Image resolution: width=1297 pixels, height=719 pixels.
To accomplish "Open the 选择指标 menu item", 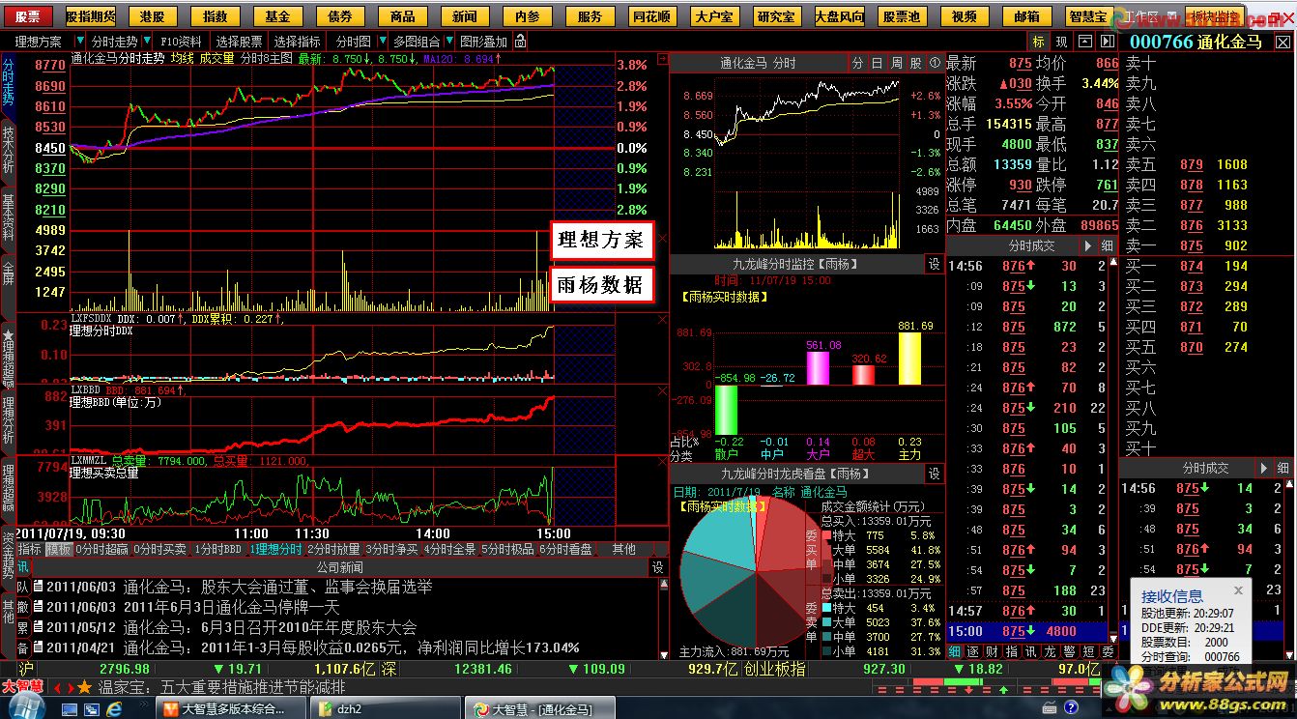I will [297, 42].
